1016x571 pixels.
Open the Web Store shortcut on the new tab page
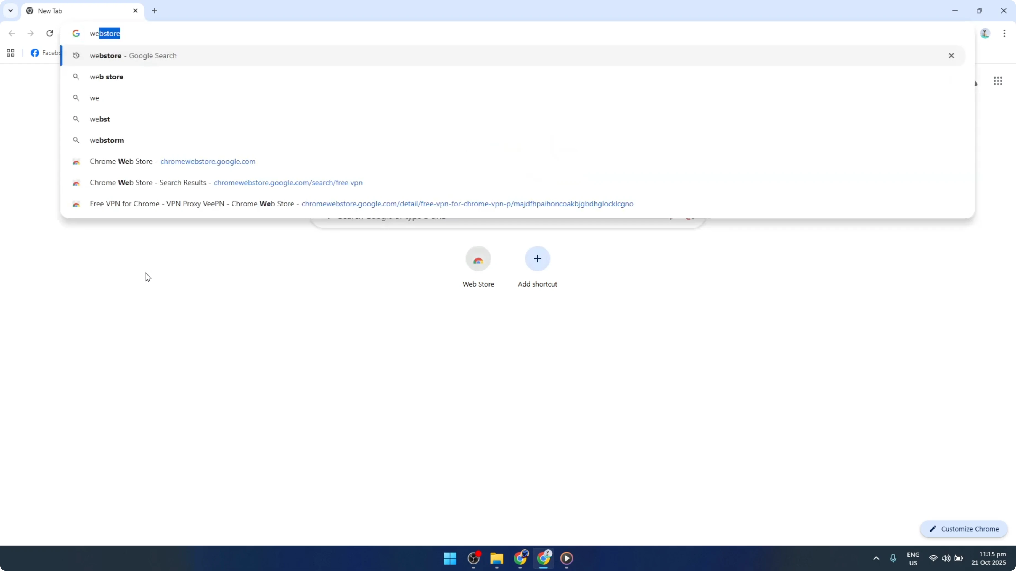[x=478, y=259]
